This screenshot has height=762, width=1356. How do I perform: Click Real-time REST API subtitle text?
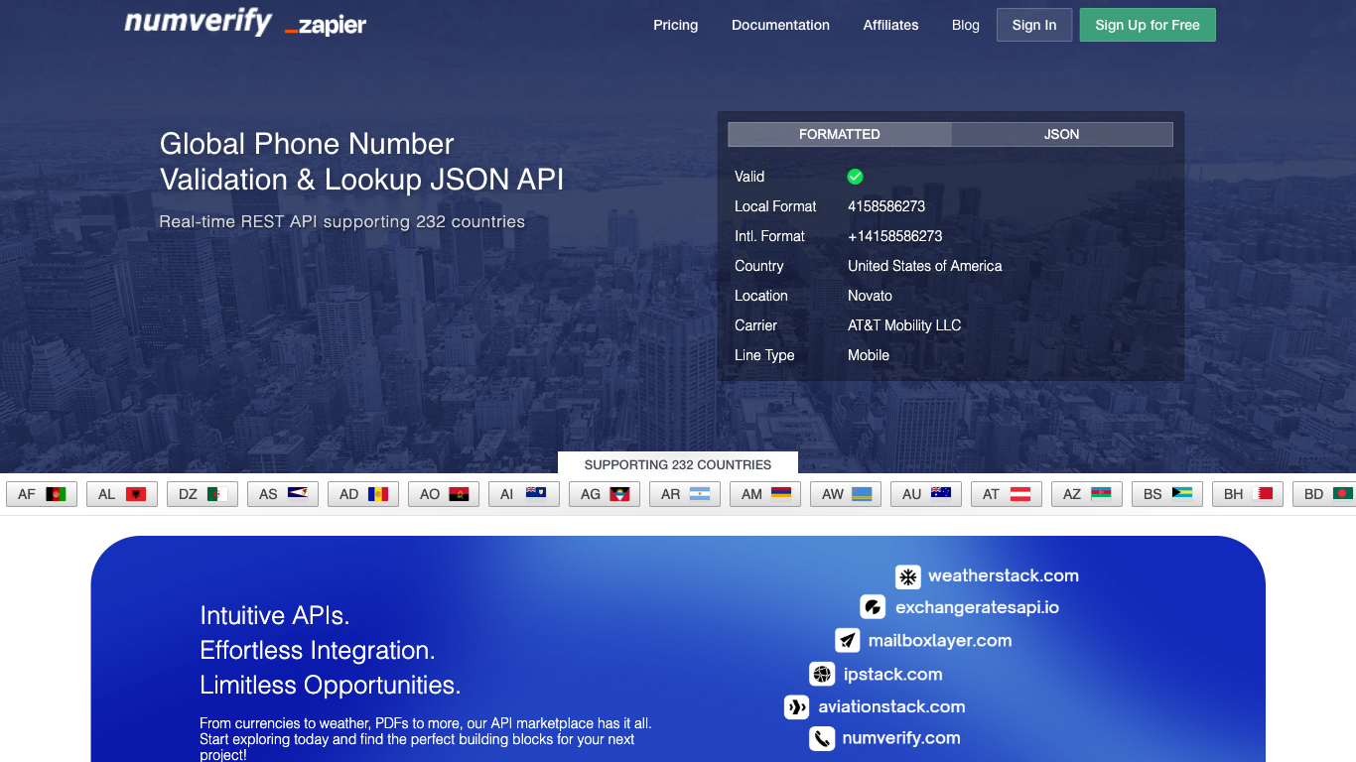click(x=342, y=221)
